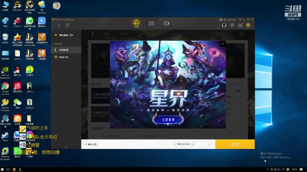Switch to WeGame taskbar icon
307x172 pixels.
coord(20,169)
